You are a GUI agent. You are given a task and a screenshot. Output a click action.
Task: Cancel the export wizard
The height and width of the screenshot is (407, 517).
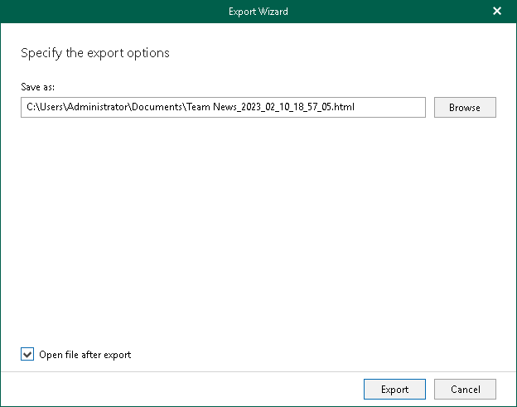465,390
